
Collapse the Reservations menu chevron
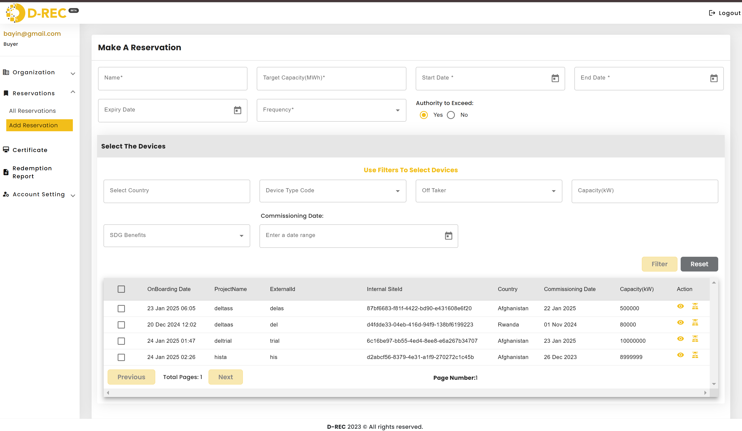73,92
